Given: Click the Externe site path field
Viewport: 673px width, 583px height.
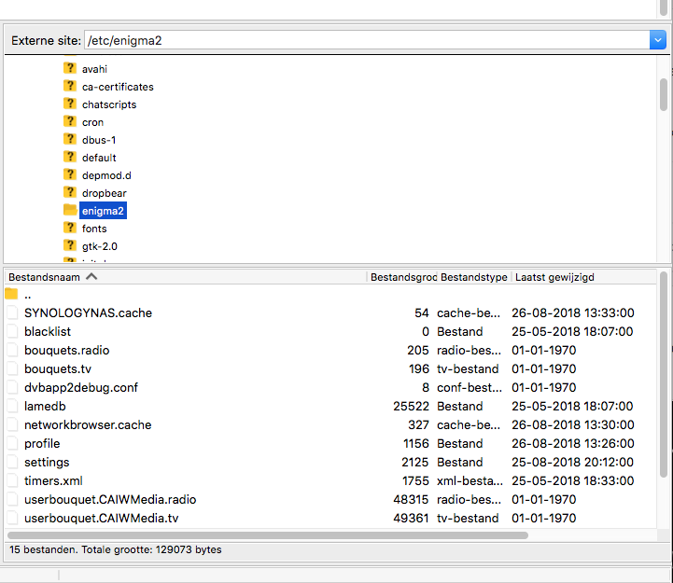Looking at the screenshot, I should (x=364, y=40).
